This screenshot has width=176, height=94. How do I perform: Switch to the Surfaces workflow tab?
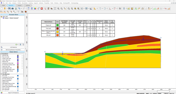click(x=28, y=5)
